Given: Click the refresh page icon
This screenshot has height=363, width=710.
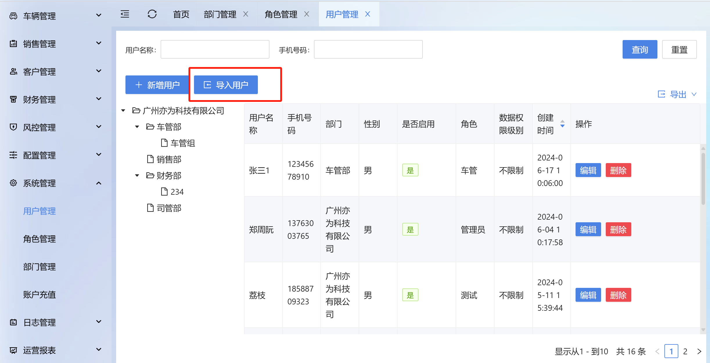Looking at the screenshot, I should [152, 14].
